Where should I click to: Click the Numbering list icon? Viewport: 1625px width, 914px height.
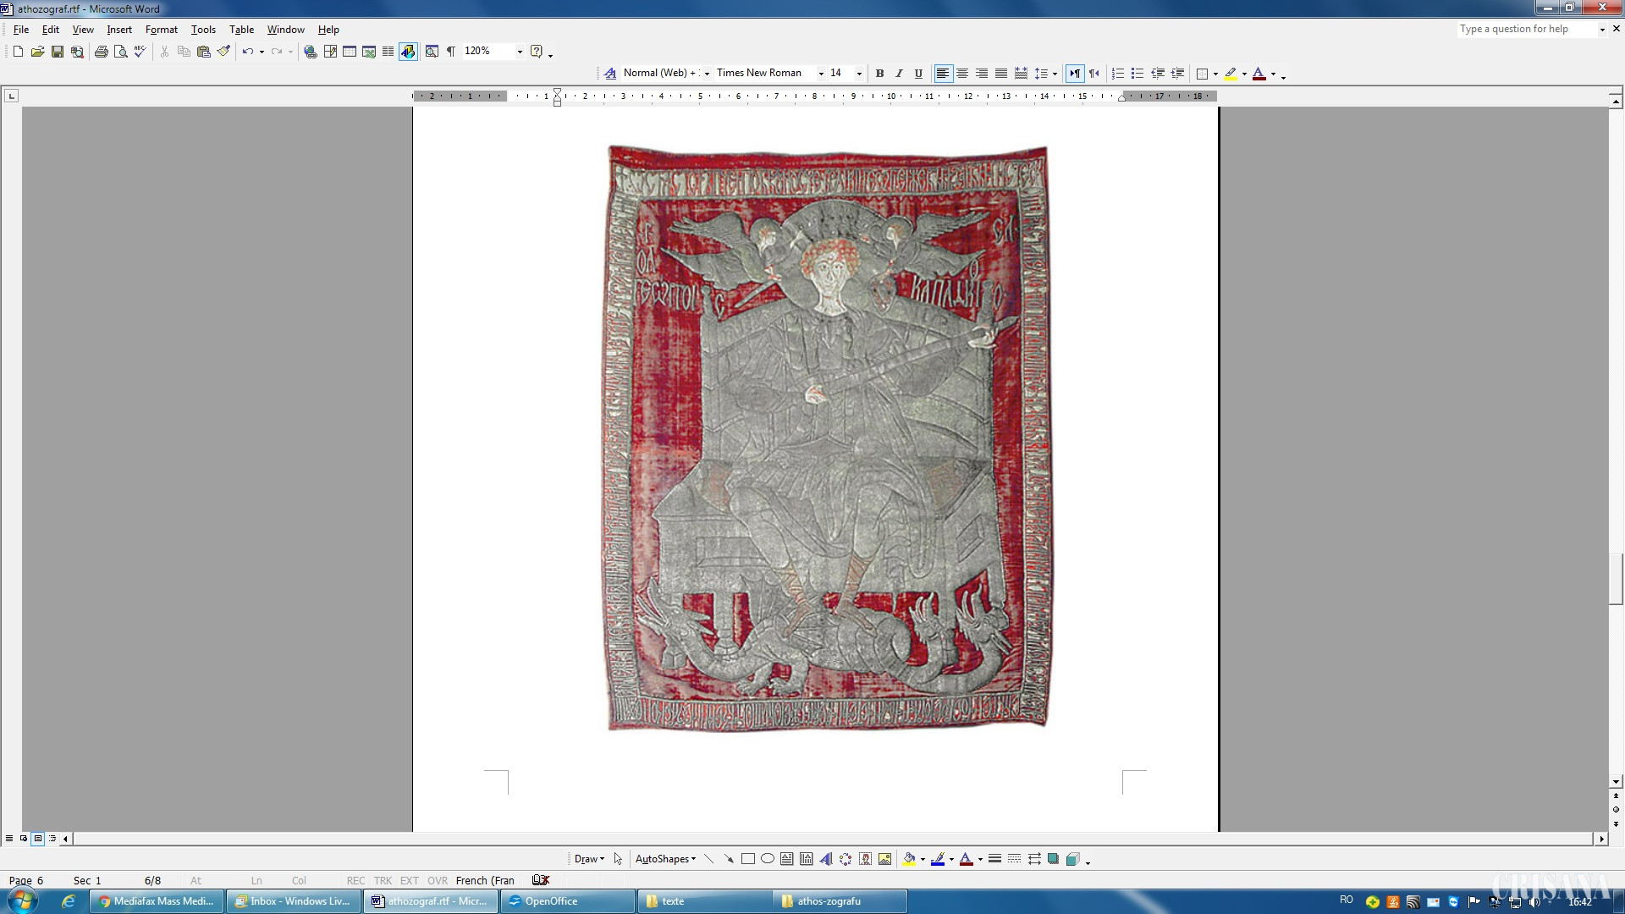coord(1118,74)
